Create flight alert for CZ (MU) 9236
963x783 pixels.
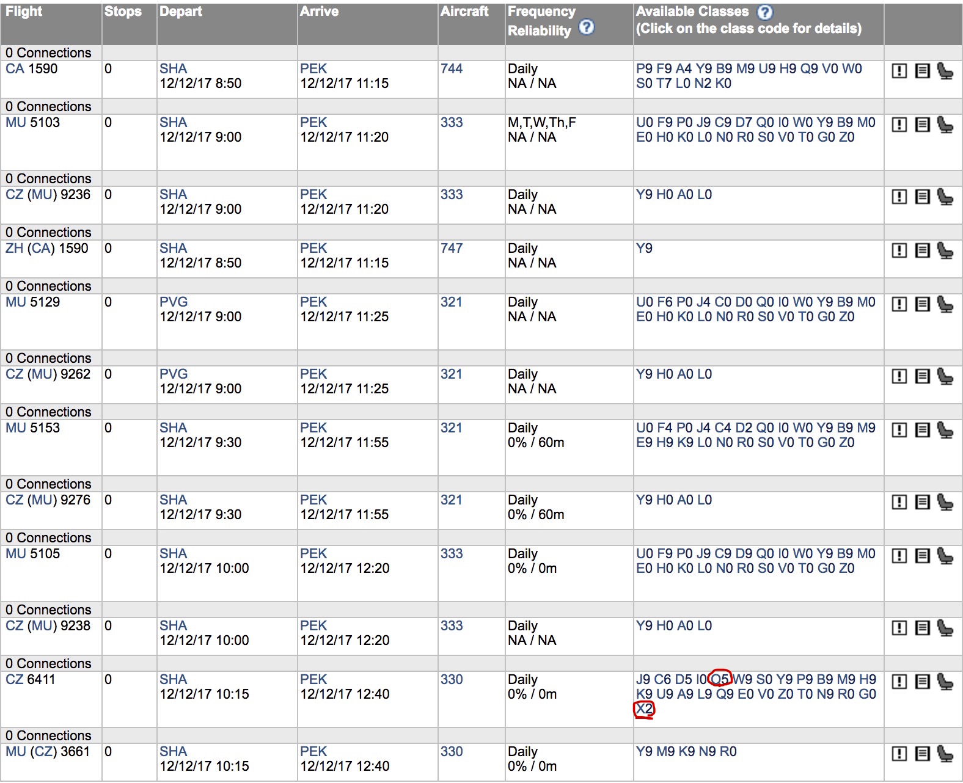tap(899, 197)
